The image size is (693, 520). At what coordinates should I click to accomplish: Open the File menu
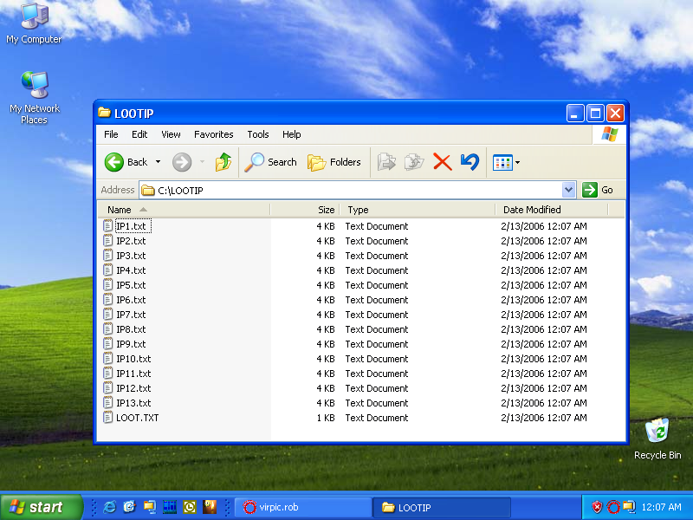[111, 134]
